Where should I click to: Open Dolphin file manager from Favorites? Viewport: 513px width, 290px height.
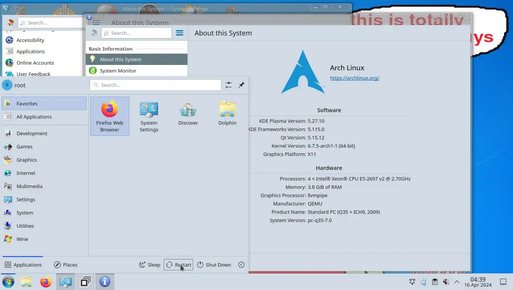tap(227, 116)
